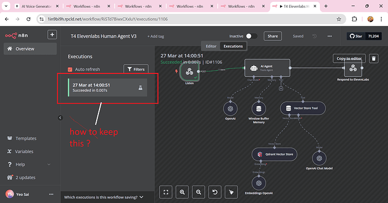Select the 27 Mar at 14:00:51 execution
This screenshot has height=203, width=388.
point(107,87)
